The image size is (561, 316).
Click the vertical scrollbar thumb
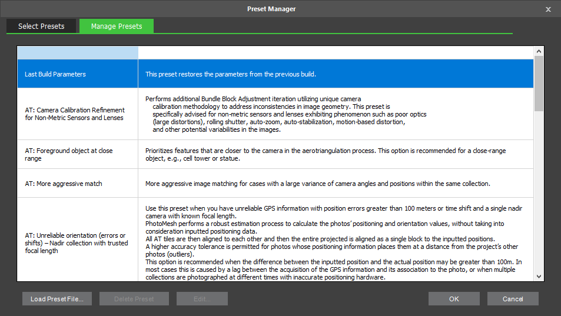click(539, 84)
